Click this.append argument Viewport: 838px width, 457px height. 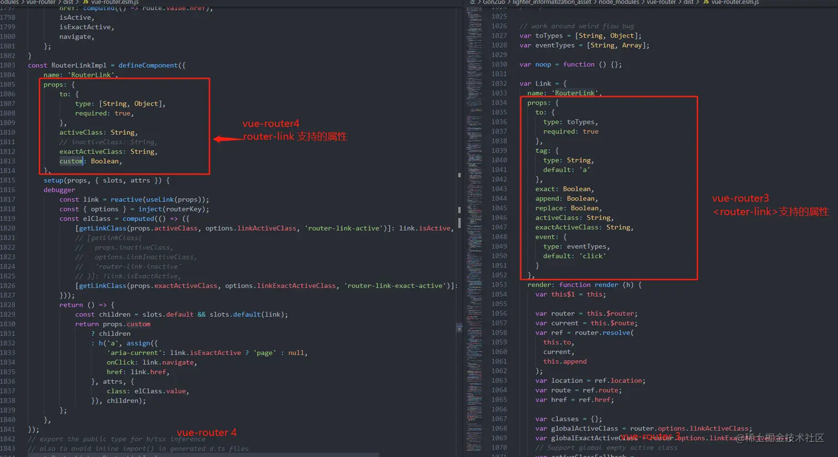click(565, 362)
